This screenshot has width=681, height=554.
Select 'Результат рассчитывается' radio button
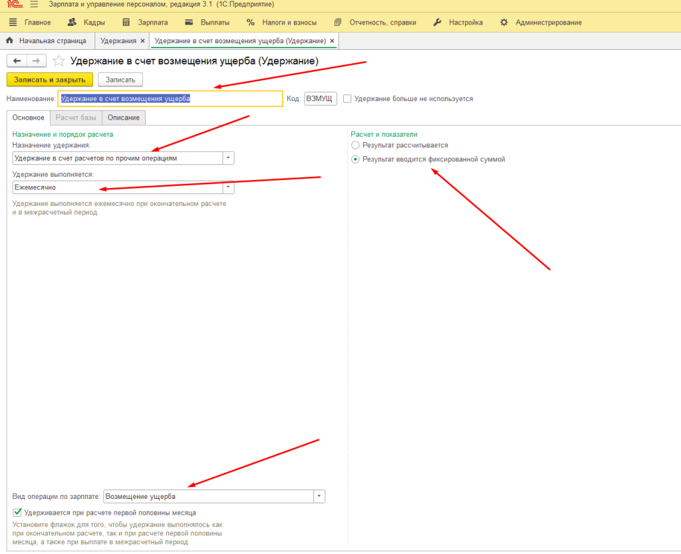[356, 145]
